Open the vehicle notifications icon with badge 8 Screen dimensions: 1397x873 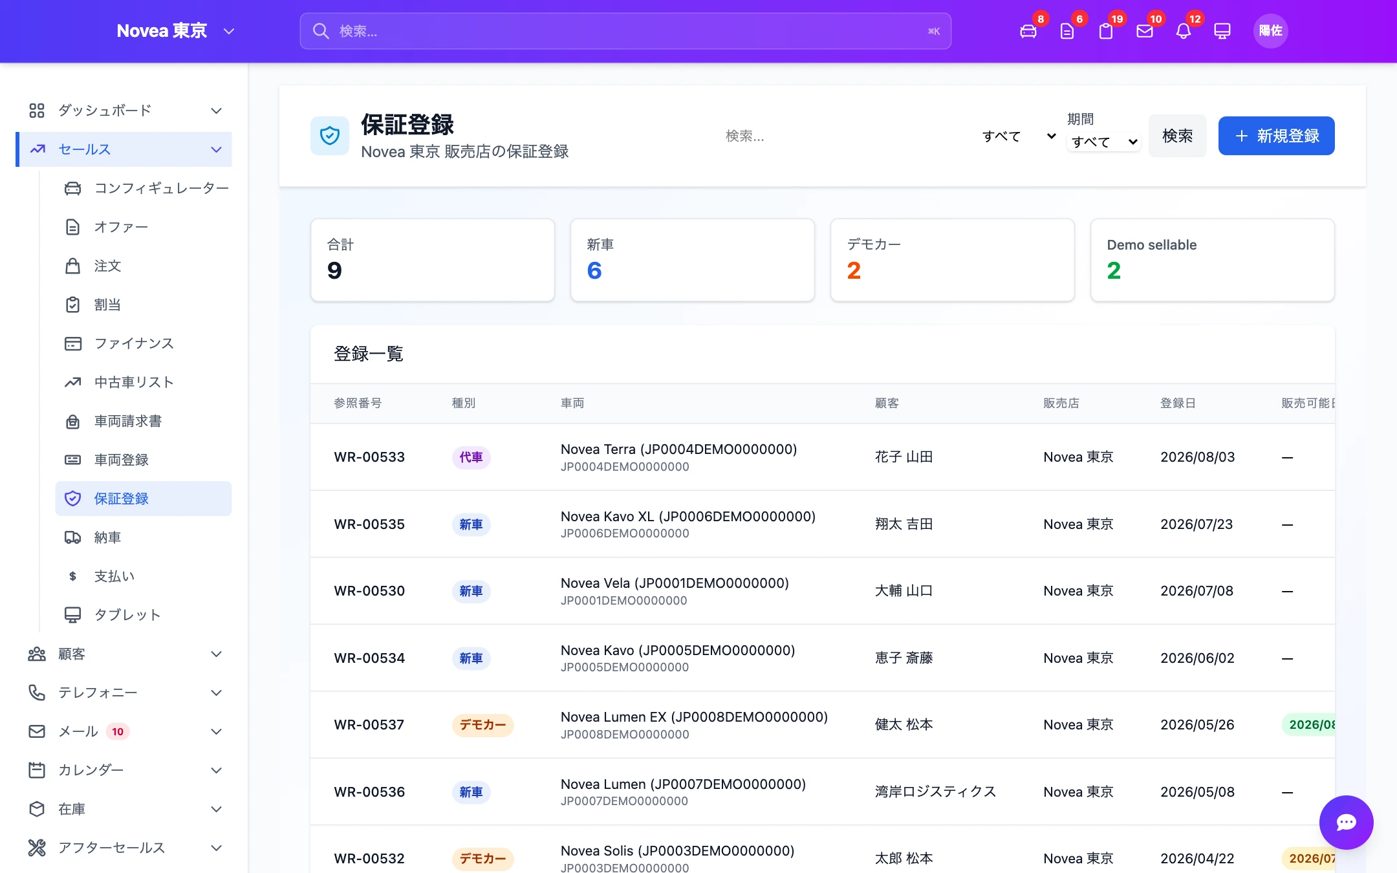click(x=1028, y=31)
